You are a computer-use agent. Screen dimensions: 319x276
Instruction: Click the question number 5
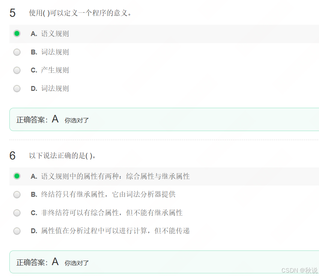[x=12, y=13]
